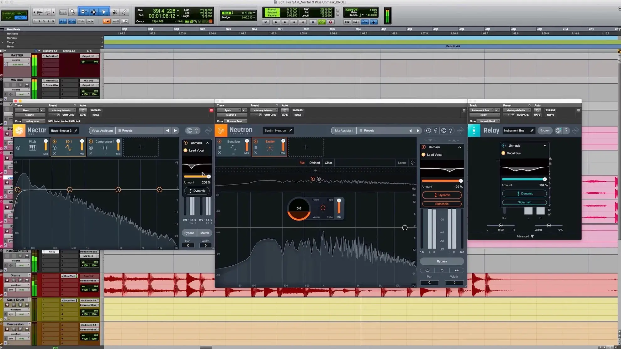Open the Pitch module keyboard icon
The width and height of the screenshot is (621, 349).
(33, 148)
